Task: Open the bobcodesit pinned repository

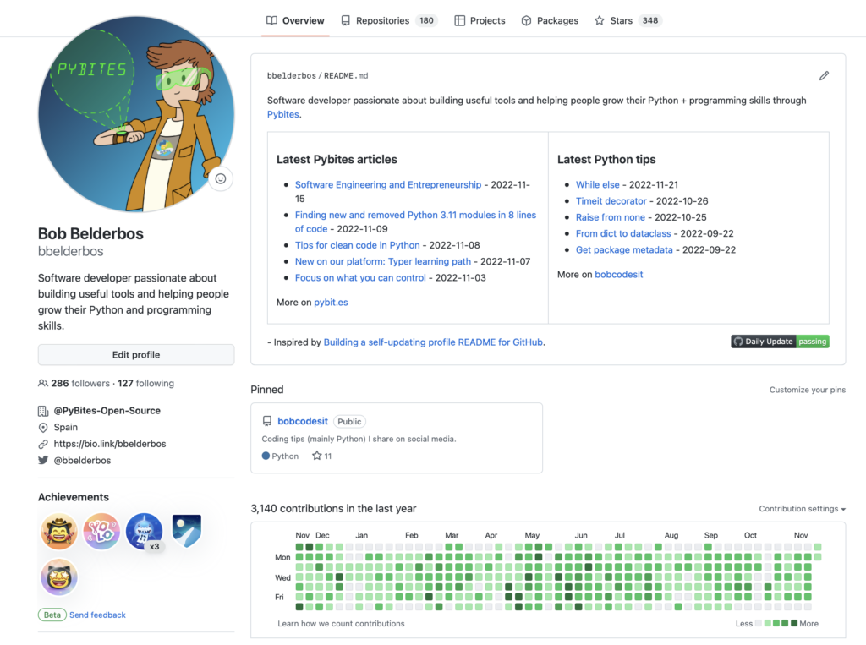Action: pos(302,421)
